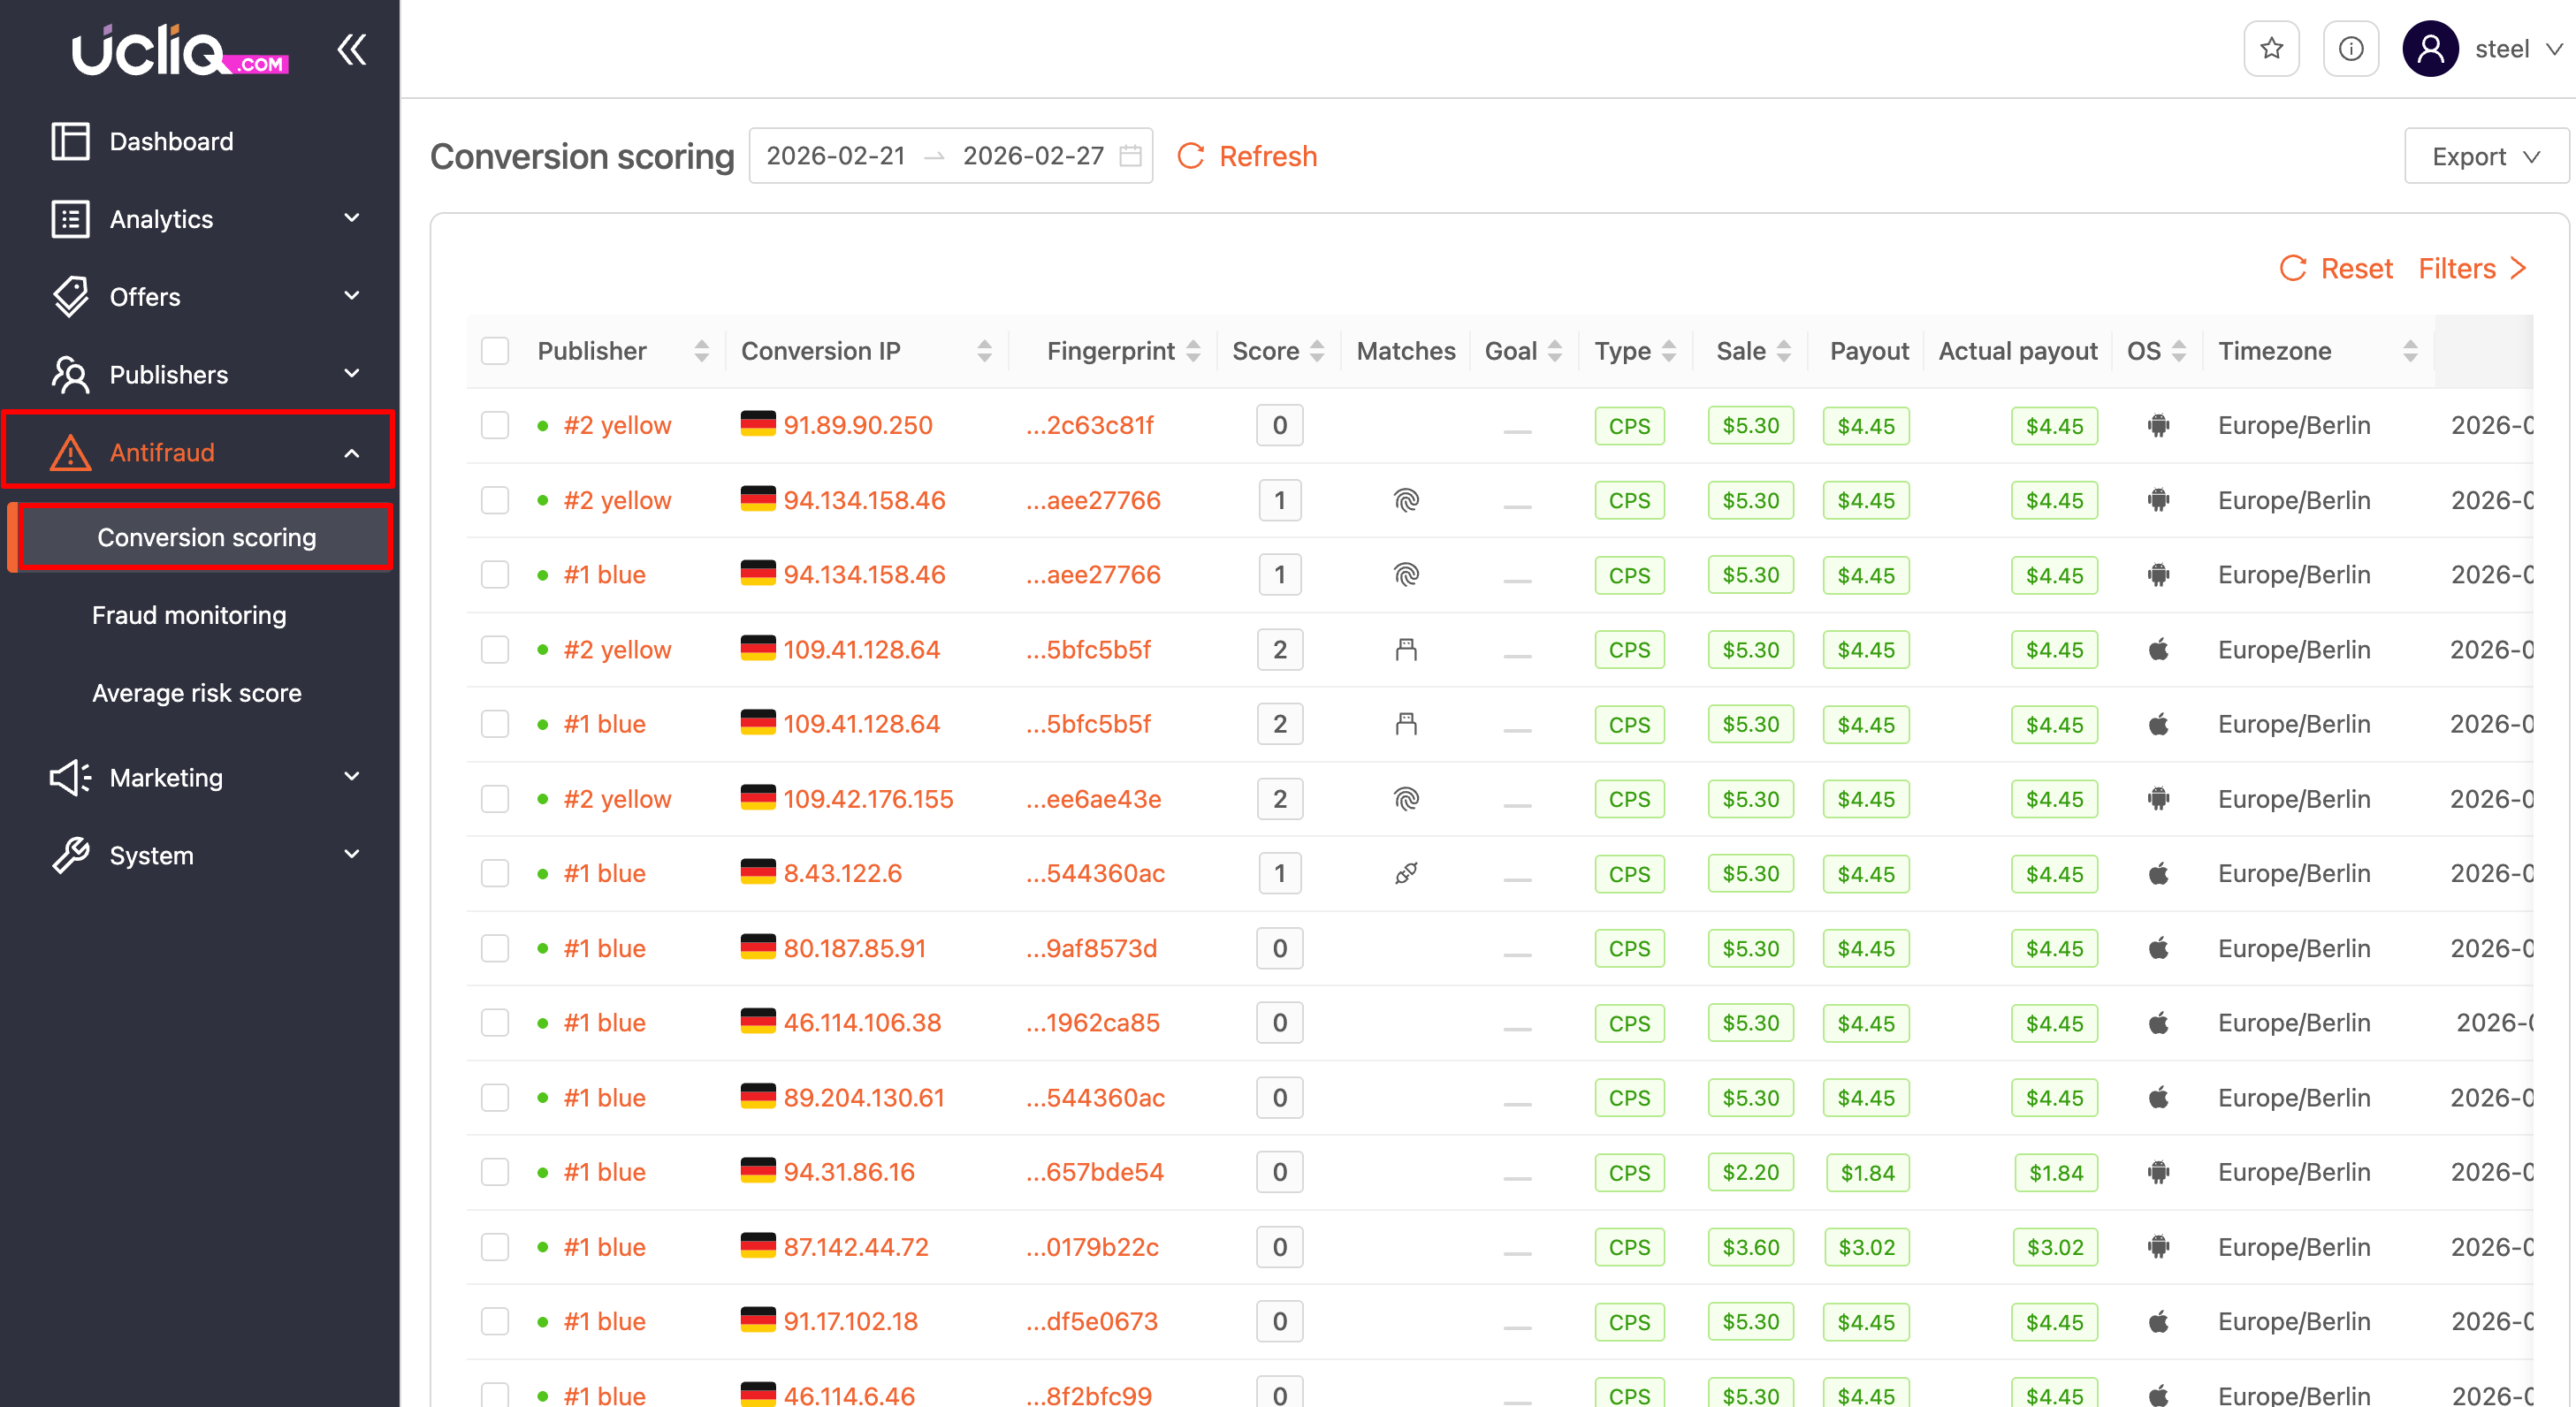Click fingerprint match icon for 109.42.176.155

(x=1406, y=799)
